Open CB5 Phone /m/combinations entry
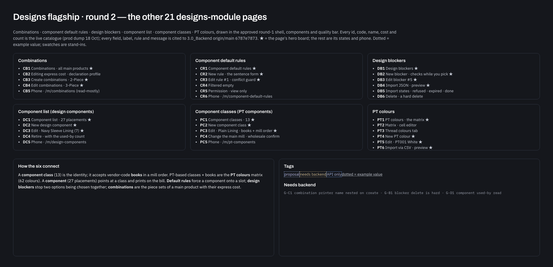Viewport: 553px width, 267px height. click(x=61, y=91)
